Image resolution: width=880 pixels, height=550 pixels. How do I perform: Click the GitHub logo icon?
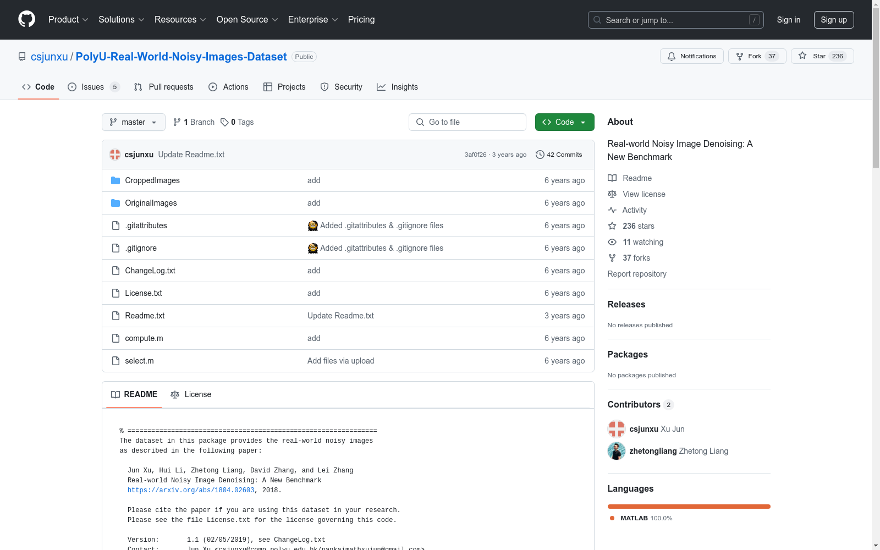(26, 19)
